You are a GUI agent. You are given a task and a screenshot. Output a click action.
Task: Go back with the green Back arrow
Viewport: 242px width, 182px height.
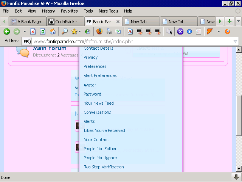(7, 31)
